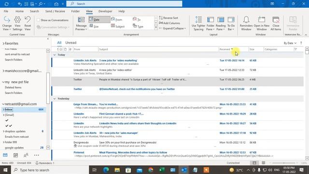Open the Home tab
The width and height of the screenshot is (309, 174).
pyautogui.click(x=19, y=11)
